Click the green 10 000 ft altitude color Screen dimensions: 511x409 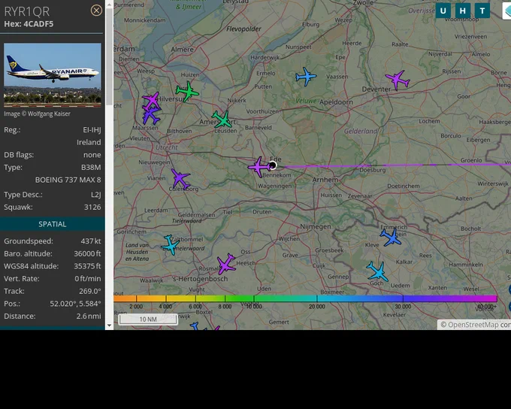[x=253, y=298]
